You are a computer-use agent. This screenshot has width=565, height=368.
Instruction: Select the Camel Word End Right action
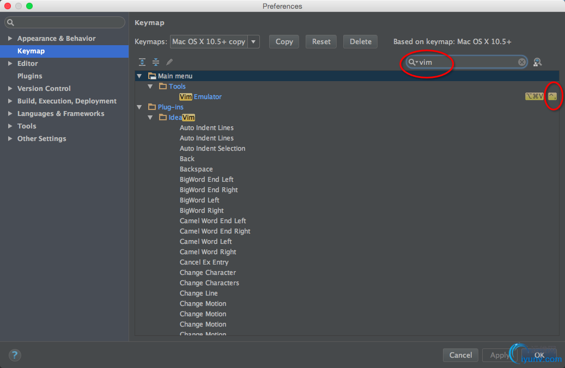tap(215, 231)
